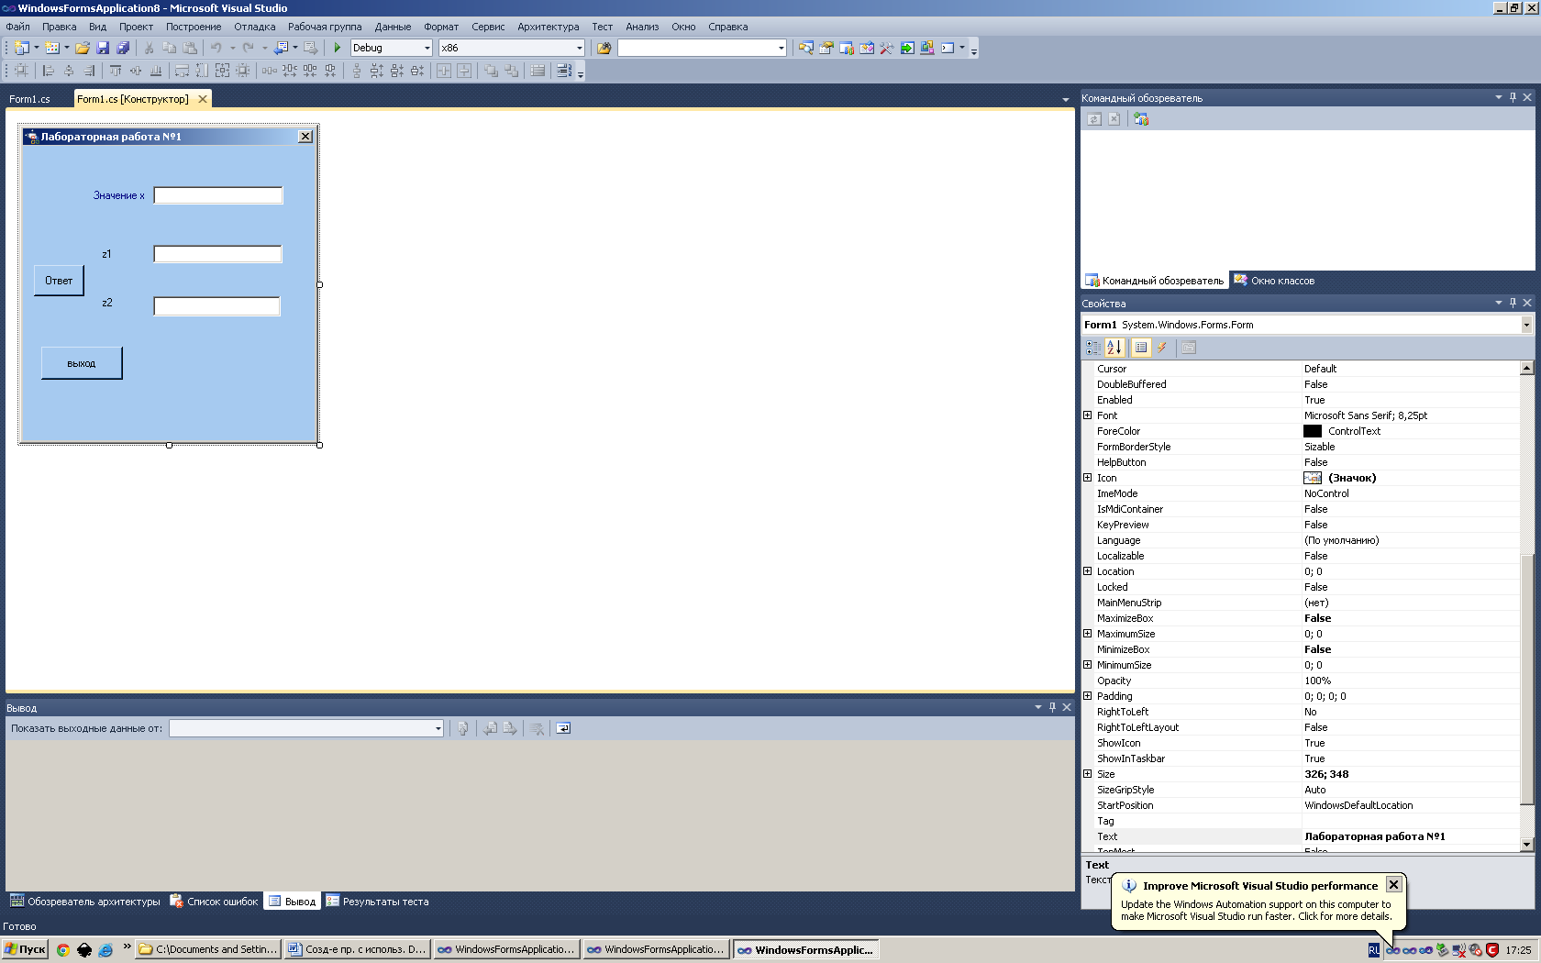1541x963 pixels.
Task: Expand the Padding property
Action: click(x=1088, y=696)
